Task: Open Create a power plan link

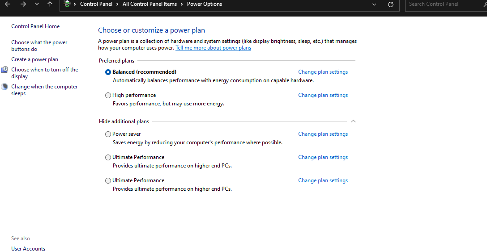Action: point(35,59)
